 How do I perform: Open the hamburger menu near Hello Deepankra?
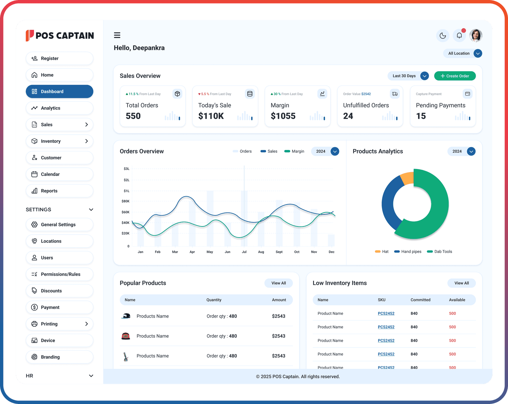117,35
